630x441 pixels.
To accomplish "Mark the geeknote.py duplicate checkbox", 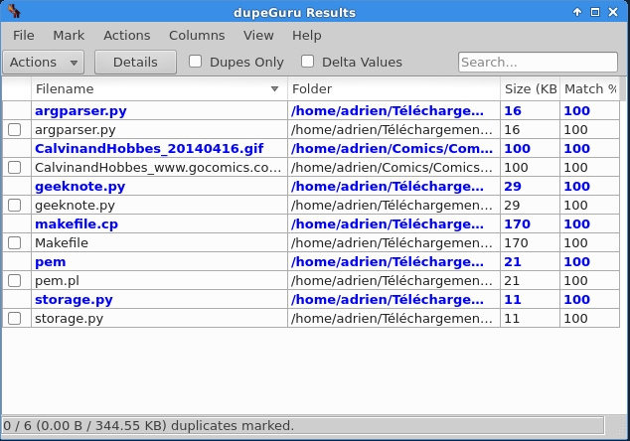I will pos(15,205).
